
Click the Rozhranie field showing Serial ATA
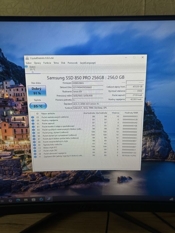(88, 92)
